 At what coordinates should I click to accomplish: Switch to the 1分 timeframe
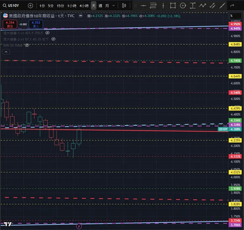(x=42, y=6)
